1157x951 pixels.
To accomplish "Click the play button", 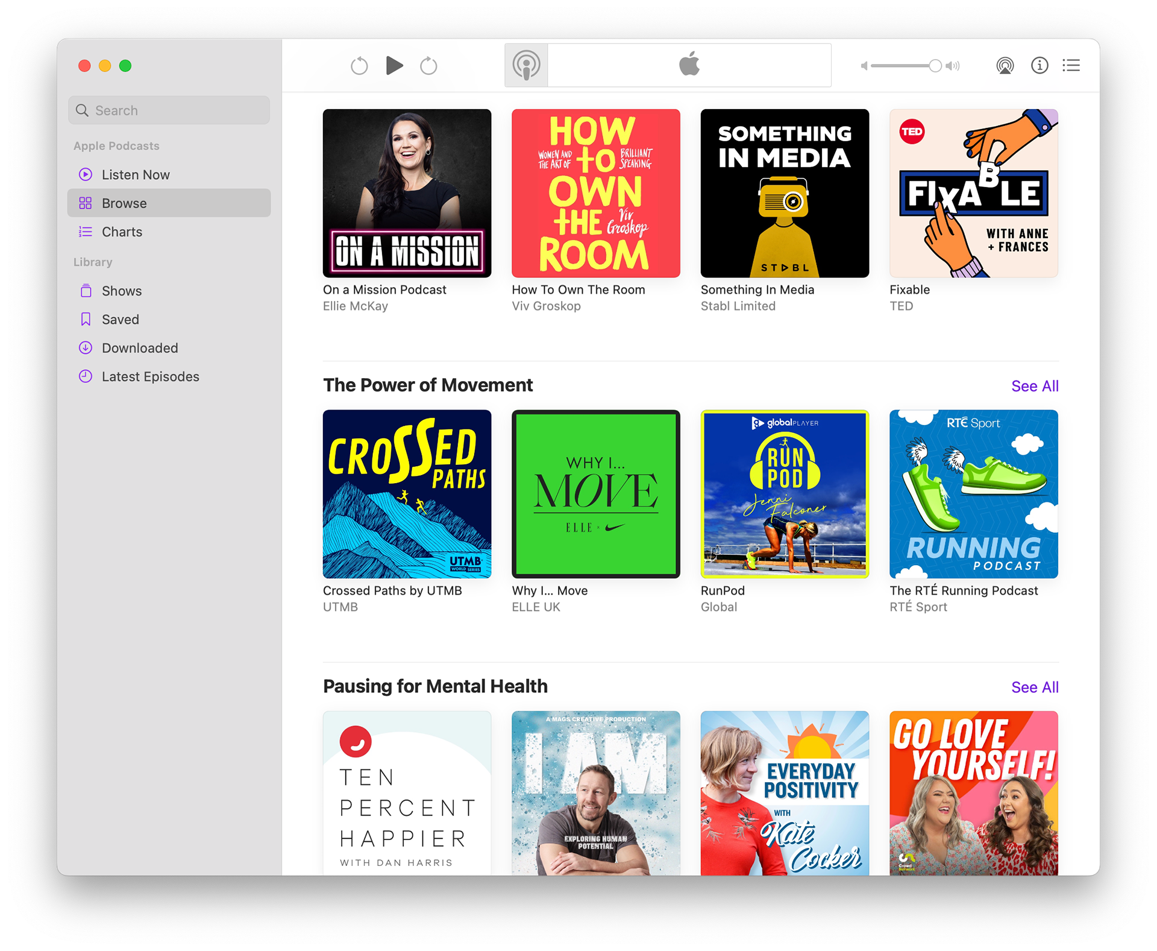I will pos(395,65).
